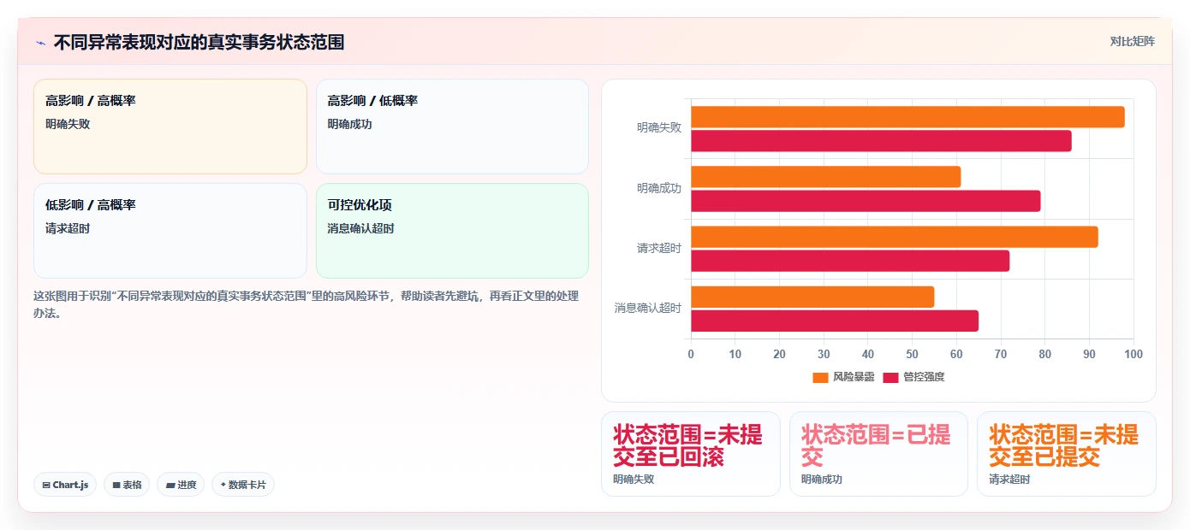Click the orange bar for 明确成功
Image resolution: width=1190 pixels, height=530 pixels.
coord(826,177)
